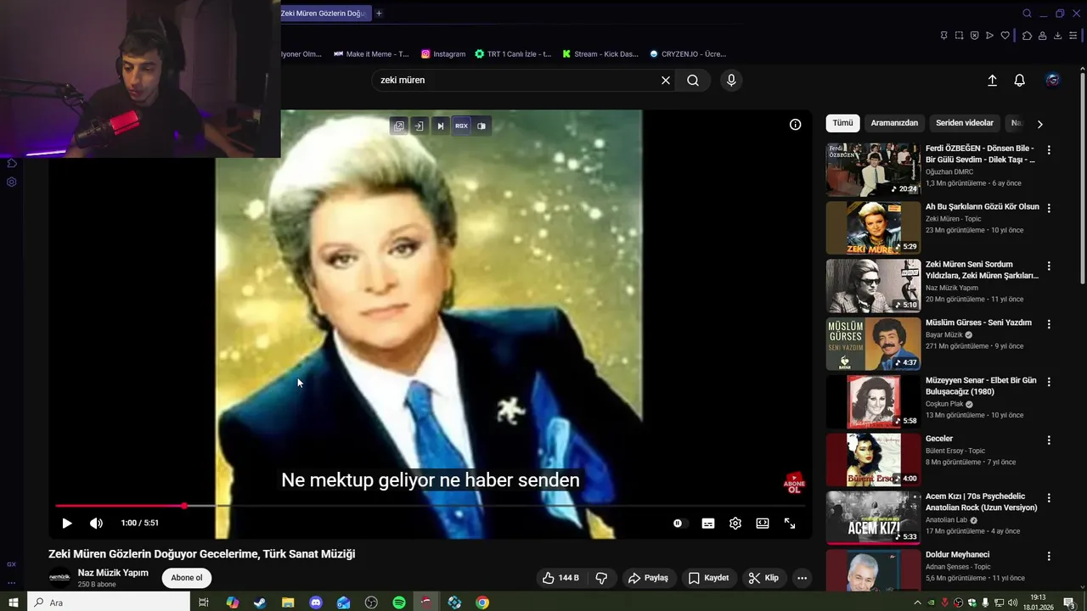
Task: Open more actions three-dot menu
Action: point(802,578)
